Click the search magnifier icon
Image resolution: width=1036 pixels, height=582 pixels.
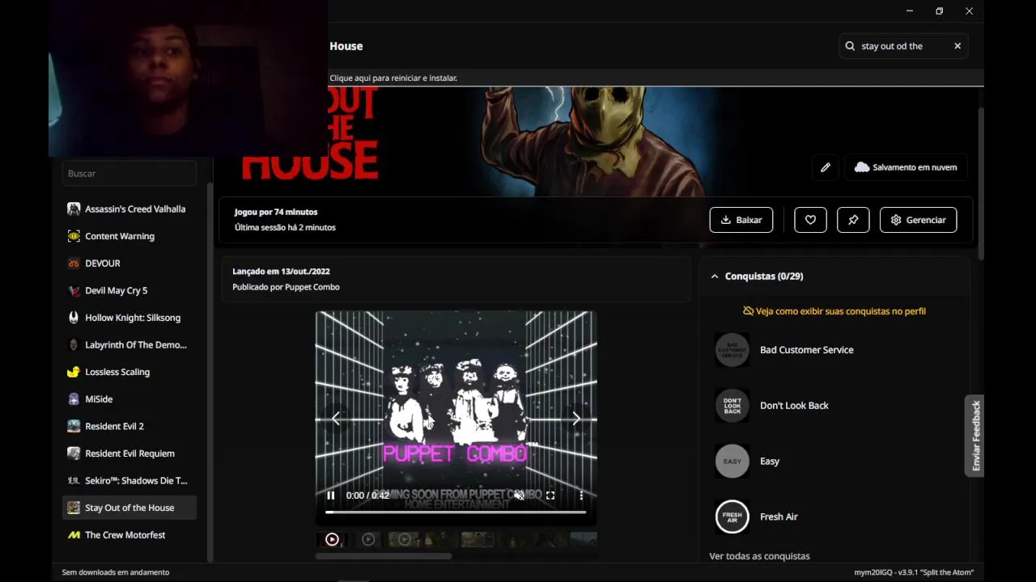[x=850, y=46]
